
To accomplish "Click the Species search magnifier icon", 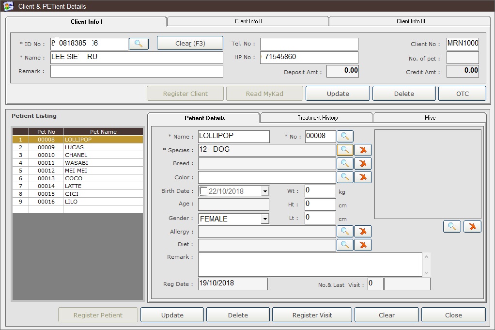I will click(x=344, y=150).
